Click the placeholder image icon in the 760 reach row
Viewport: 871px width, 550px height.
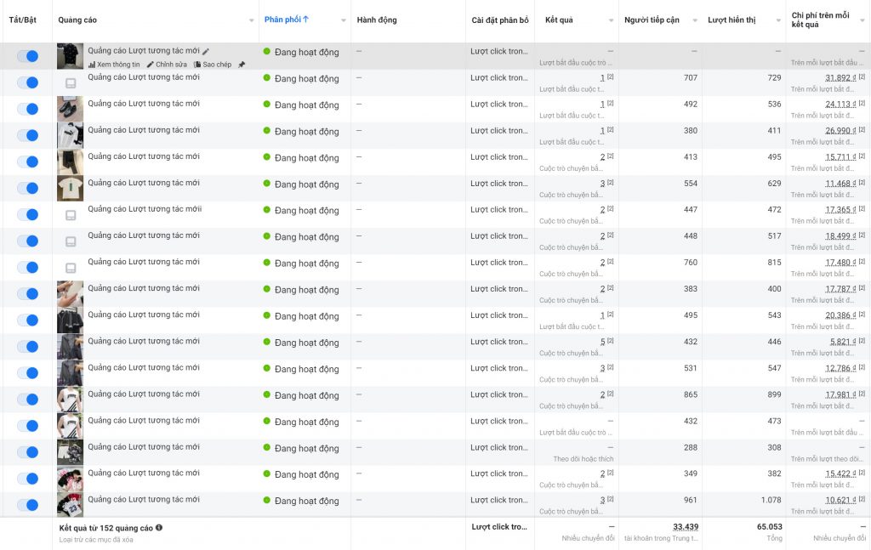71,268
